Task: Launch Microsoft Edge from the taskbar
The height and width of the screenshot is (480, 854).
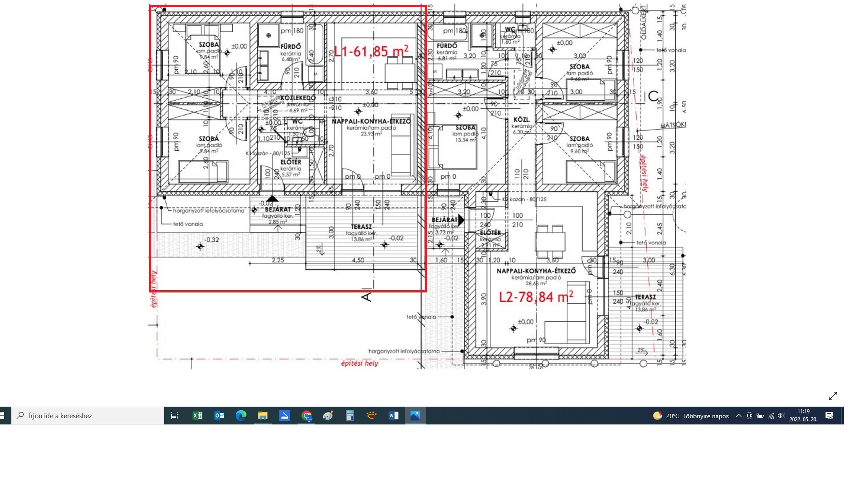Action: tap(241, 416)
